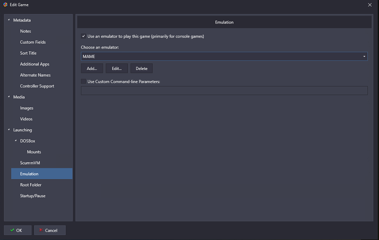
Task: Collapse the Launching tree section
Action: tap(9, 130)
